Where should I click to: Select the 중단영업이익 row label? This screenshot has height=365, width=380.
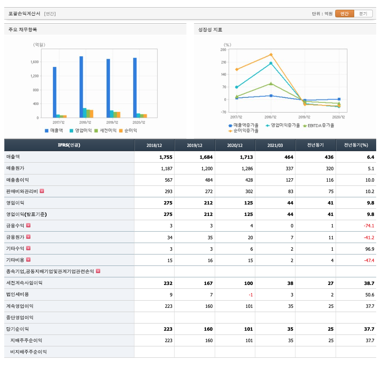19,318
